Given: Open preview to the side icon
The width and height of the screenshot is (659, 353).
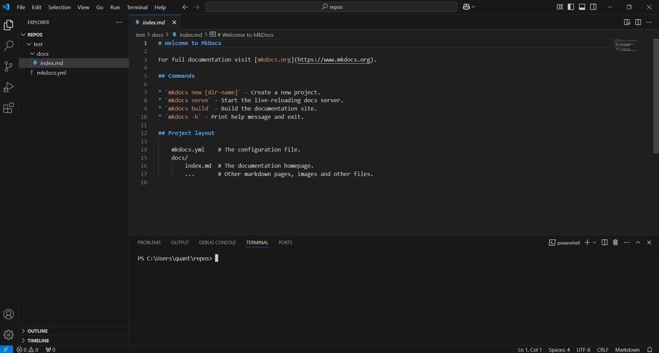Looking at the screenshot, I should point(627,23).
